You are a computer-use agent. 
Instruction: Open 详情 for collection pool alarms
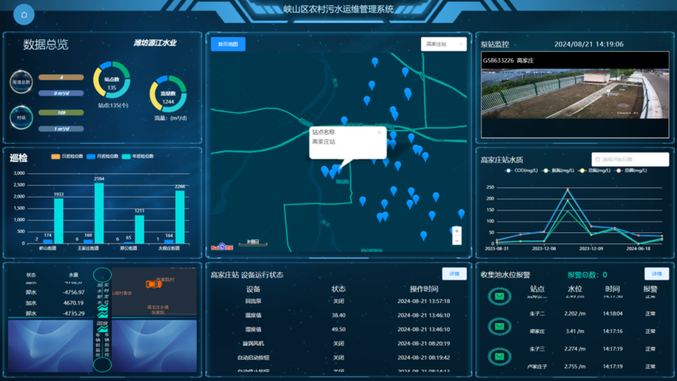[x=657, y=275]
